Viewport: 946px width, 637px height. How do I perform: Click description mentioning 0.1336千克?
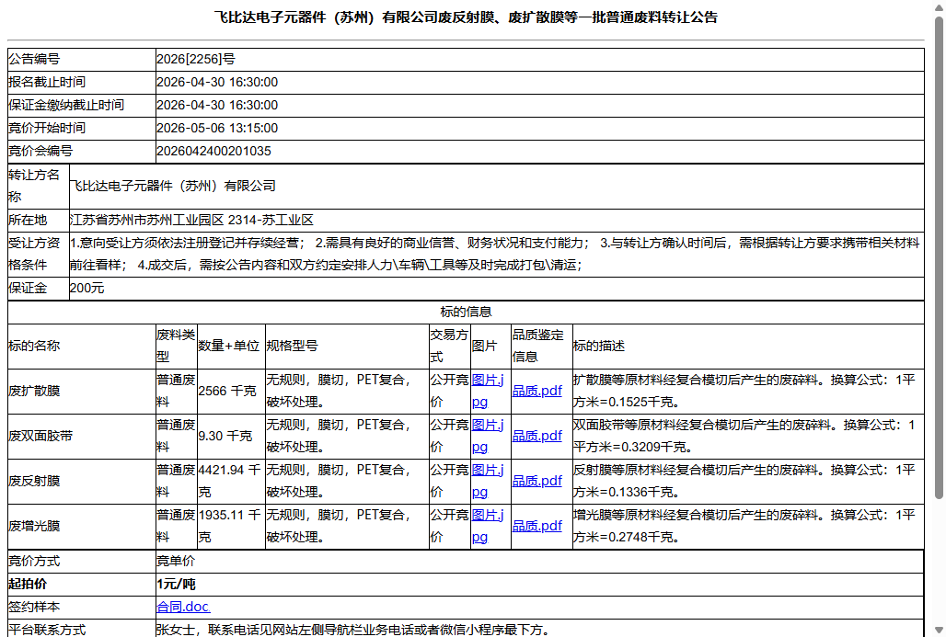(744, 481)
